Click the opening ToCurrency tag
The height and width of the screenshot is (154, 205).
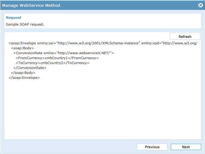pyautogui.click(x=28, y=63)
